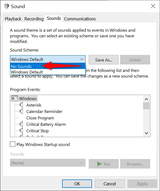Viewport: 160px width, 191px height.
Task: Click the Program Events scroll up arrow
Action: pyautogui.click(x=146, y=99)
